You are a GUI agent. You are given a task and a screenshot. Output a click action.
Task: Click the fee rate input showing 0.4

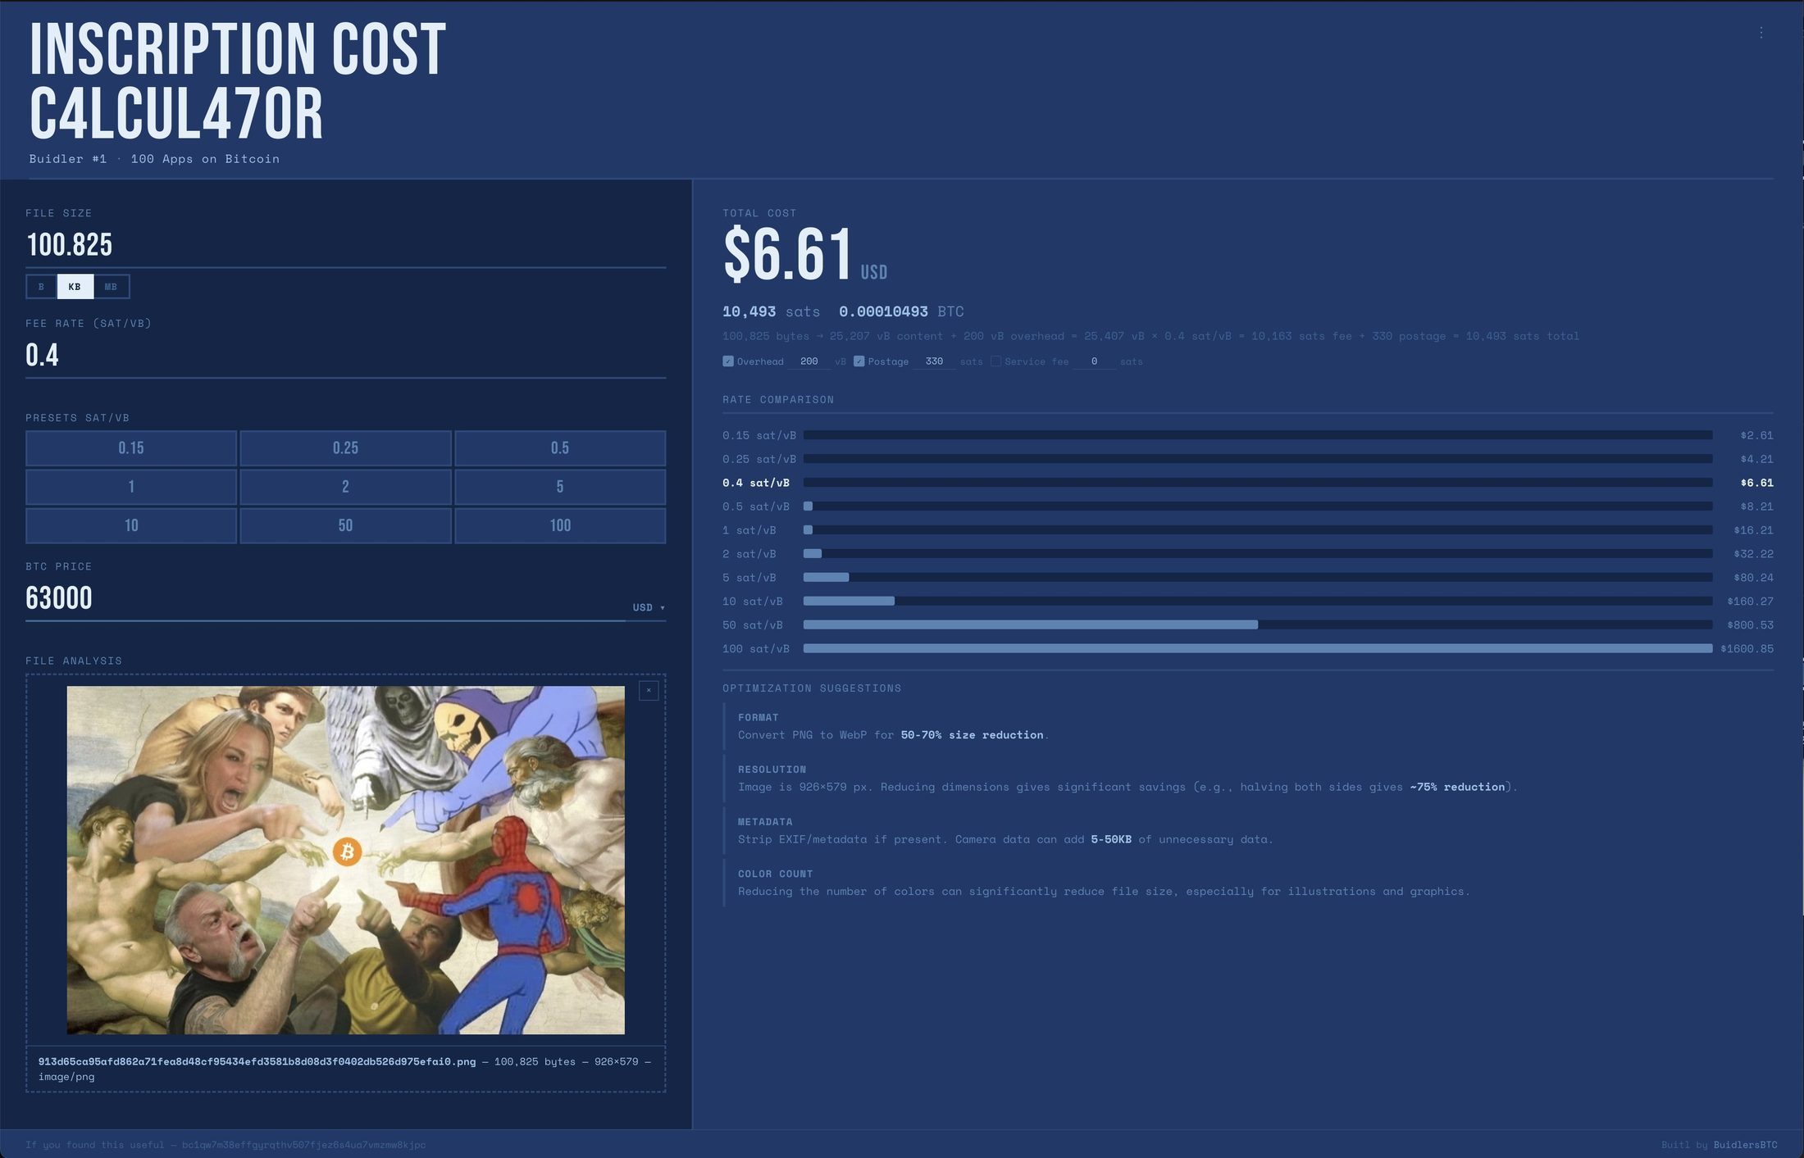click(x=345, y=356)
